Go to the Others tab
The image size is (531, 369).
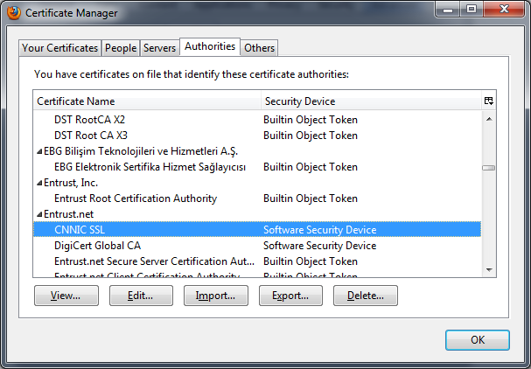260,48
